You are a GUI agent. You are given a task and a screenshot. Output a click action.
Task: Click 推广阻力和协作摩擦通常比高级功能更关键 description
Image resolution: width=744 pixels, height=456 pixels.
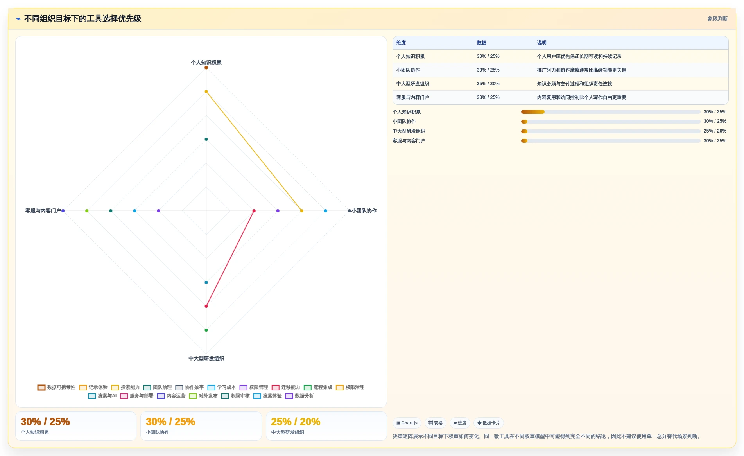click(x=581, y=70)
